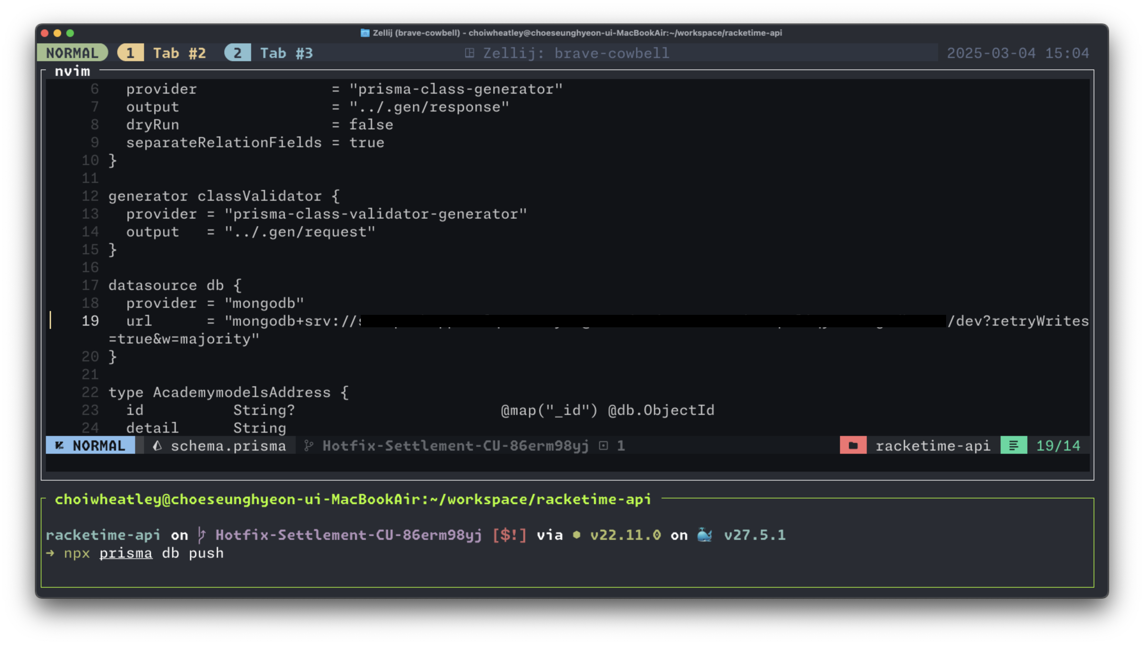Viewport: 1144px width, 645px height.
Task: Click the vim icon in nvim statusline
Action: [60, 446]
